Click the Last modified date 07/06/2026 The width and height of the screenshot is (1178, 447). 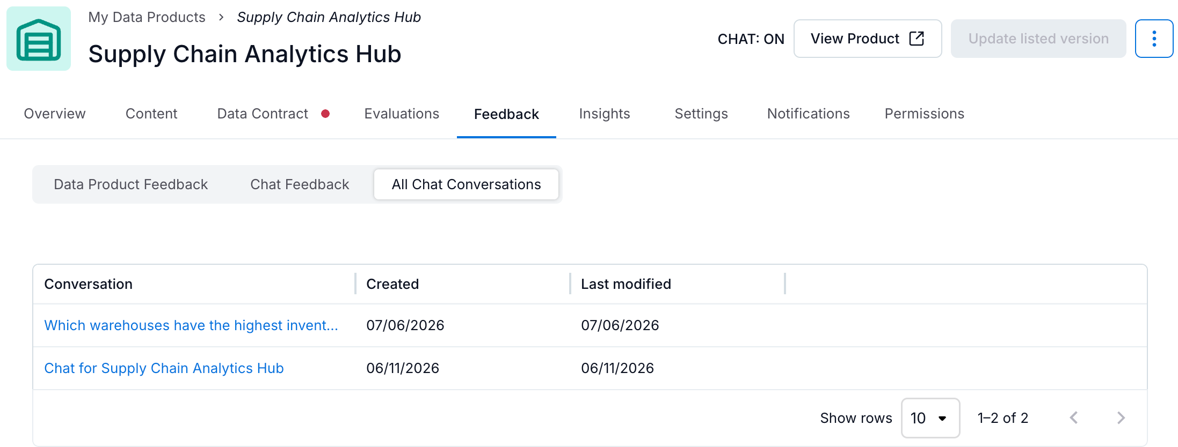click(620, 325)
